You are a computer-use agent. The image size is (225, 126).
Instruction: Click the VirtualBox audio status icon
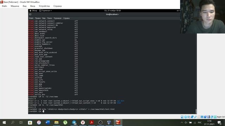(x=189, y=117)
